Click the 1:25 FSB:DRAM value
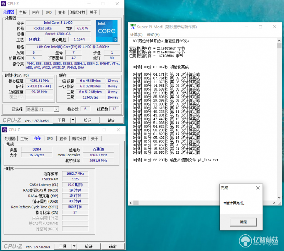This screenshot has height=251, width=284. (75, 179)
